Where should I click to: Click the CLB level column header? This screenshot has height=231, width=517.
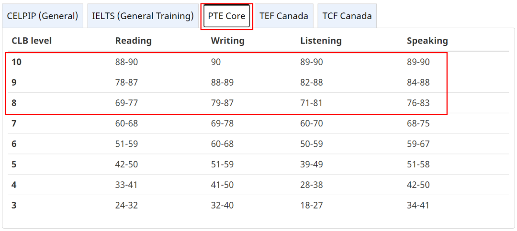pos(32,41)
